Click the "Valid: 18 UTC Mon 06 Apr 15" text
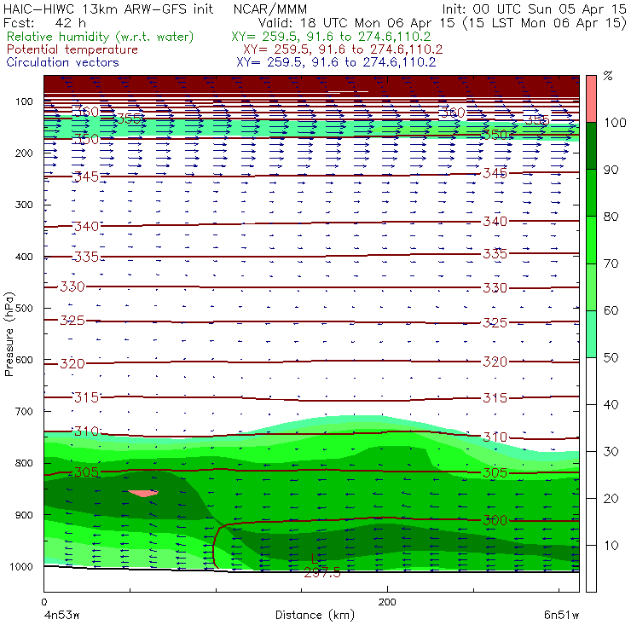The width and height of the screenshot is (631, 631). (x=356, y=22)
